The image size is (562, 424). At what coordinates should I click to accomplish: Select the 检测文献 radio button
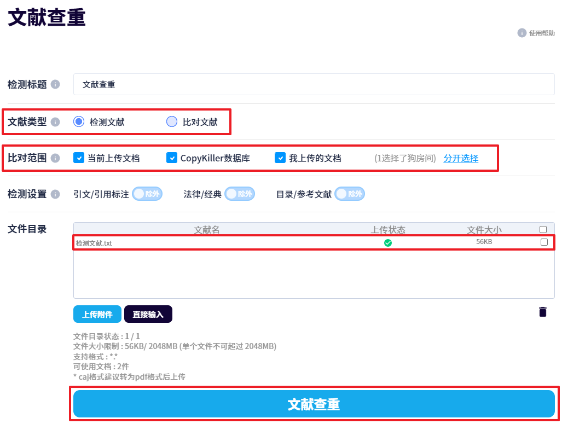79,121
